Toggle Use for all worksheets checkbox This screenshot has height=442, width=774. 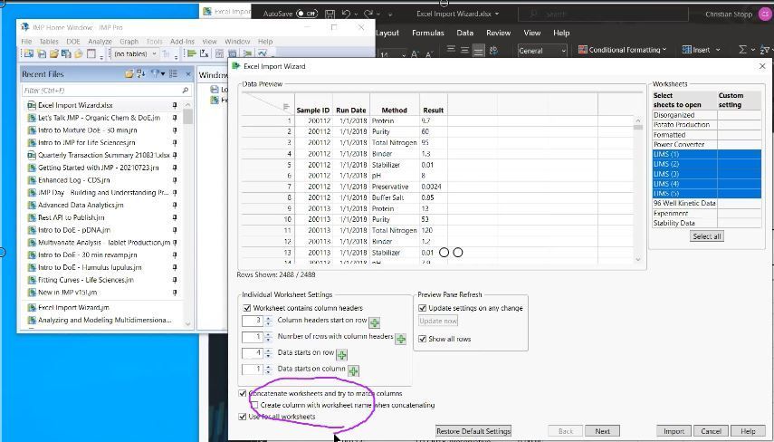pos(243,417)
